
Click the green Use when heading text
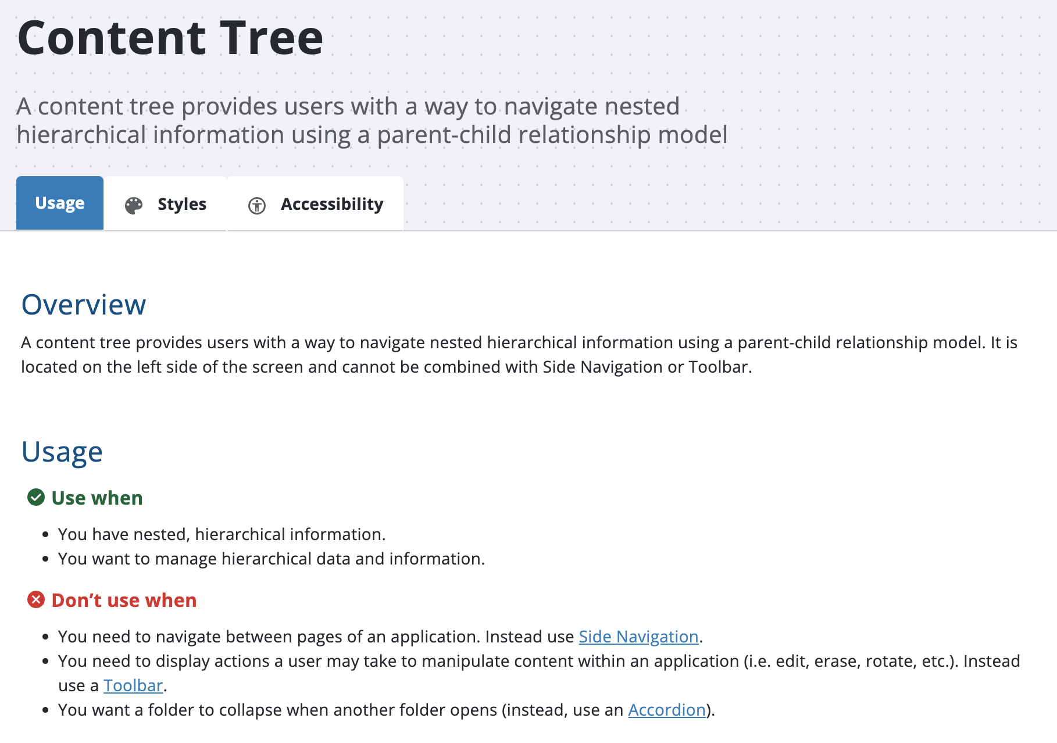pos(97,498)
